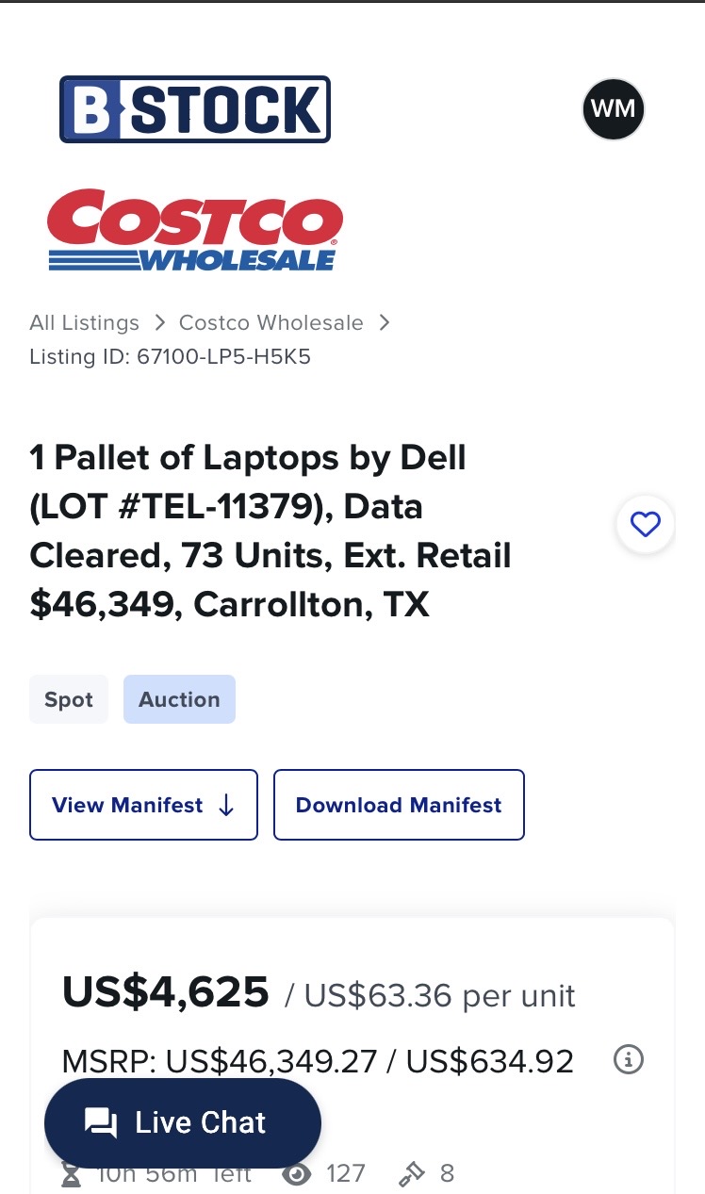Viewport: 705px width, 1194px height.
Task: Go to All Listings breadcrumb
Action: pyautogui.click(x=84, y=323)
